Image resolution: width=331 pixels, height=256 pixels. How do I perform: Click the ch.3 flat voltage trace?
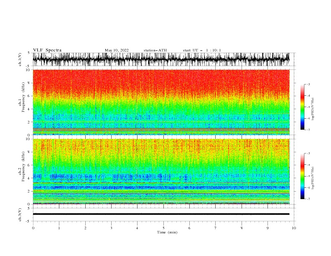(x=161, y=214)
